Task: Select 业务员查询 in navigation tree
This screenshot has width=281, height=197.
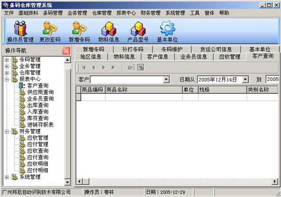Action: [x=40, y=99]
